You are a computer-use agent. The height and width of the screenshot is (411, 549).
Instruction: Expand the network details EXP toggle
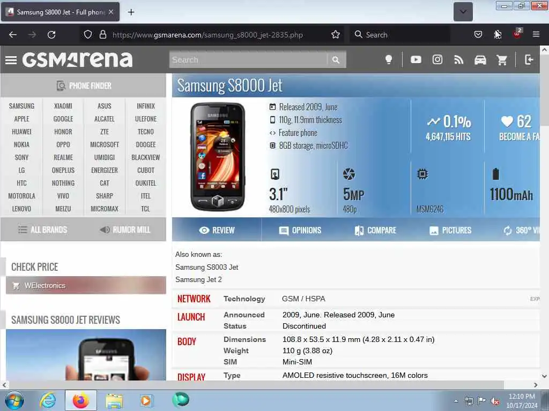(x=535, y=299)
